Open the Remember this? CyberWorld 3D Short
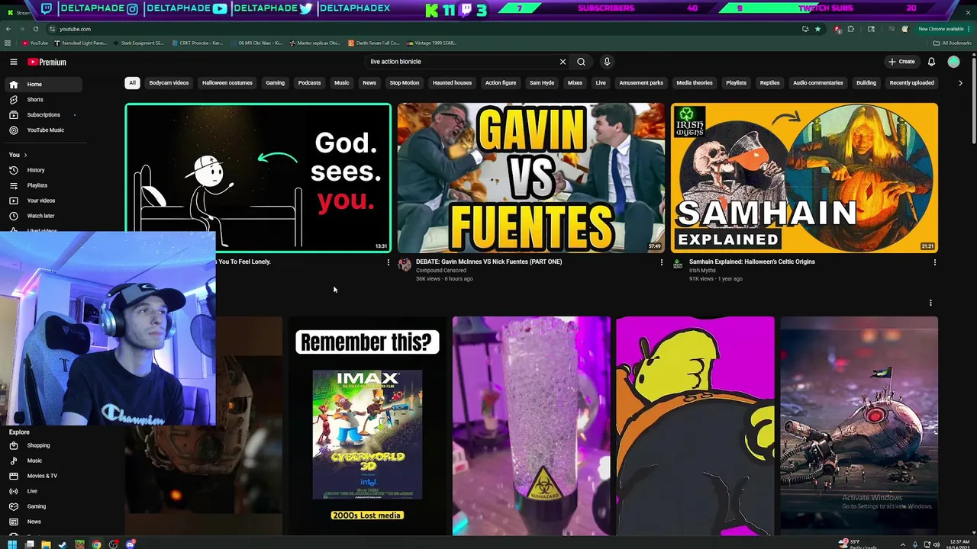Viewport: 977px width, 549px height. (x=367, y=425)
